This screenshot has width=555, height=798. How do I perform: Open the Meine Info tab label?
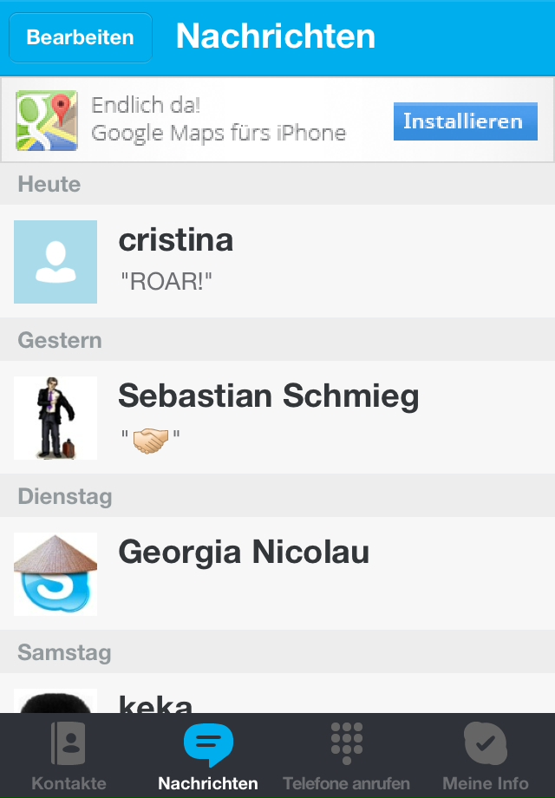click(x=485, y=783)
